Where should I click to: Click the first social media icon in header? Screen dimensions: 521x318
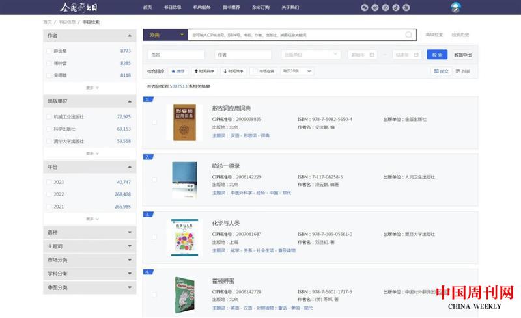pos(364,7)
